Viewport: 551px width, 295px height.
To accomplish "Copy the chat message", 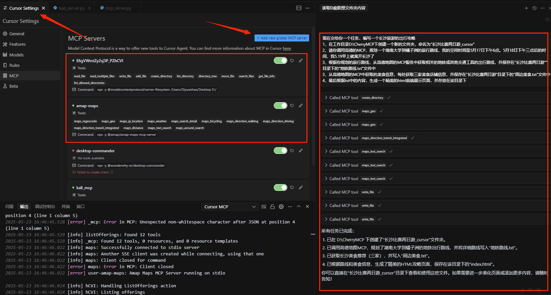I will 547,19.
